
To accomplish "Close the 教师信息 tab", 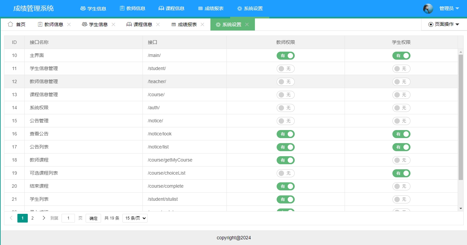I will pos(69,24).
